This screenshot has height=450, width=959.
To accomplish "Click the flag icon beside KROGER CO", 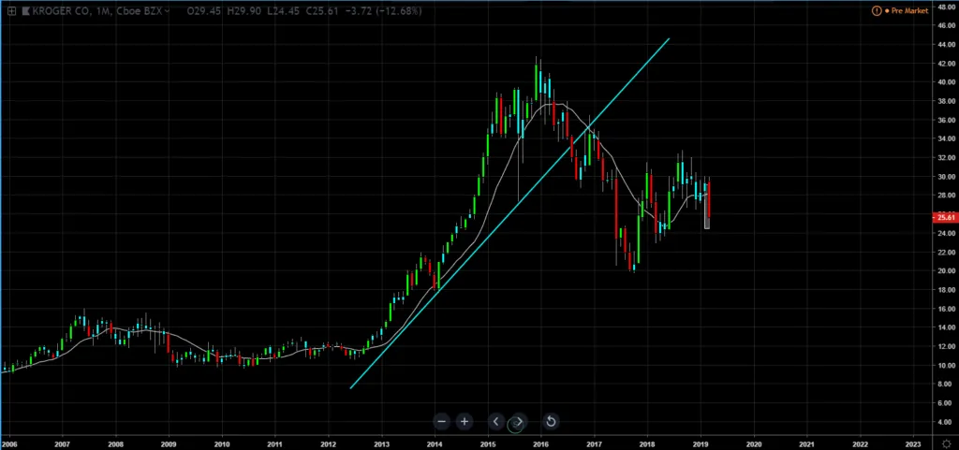I will pyautogui.click(x=25, y=11).
